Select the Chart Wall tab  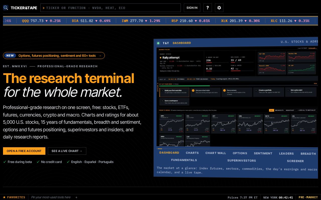pos(216,153)
